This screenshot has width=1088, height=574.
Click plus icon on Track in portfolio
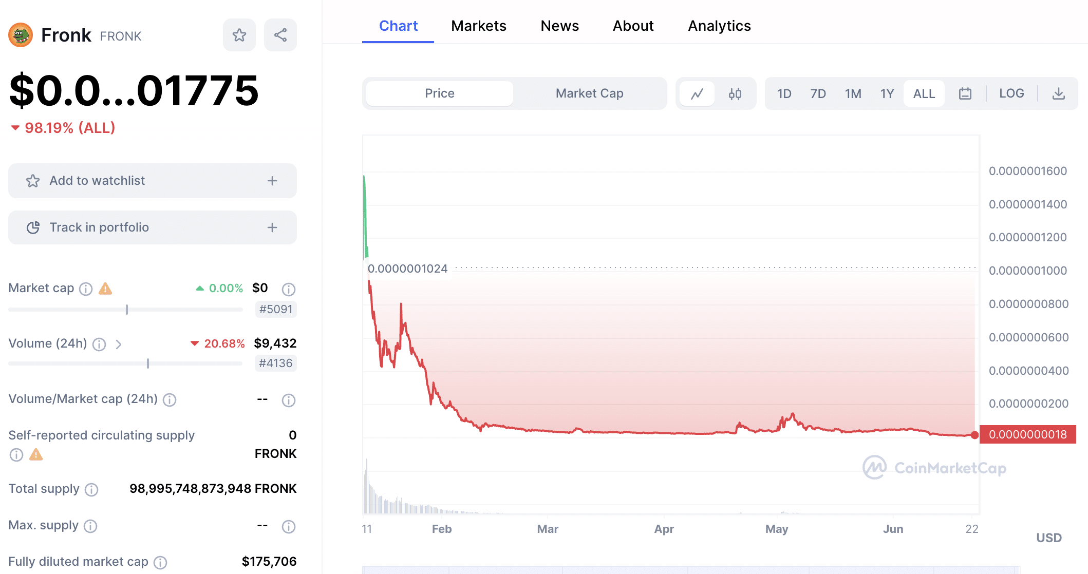coord(272,227)
